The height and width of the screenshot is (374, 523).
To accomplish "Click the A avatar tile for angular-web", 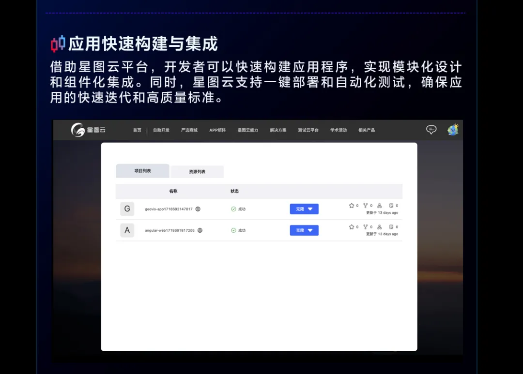I will (127, 230).
